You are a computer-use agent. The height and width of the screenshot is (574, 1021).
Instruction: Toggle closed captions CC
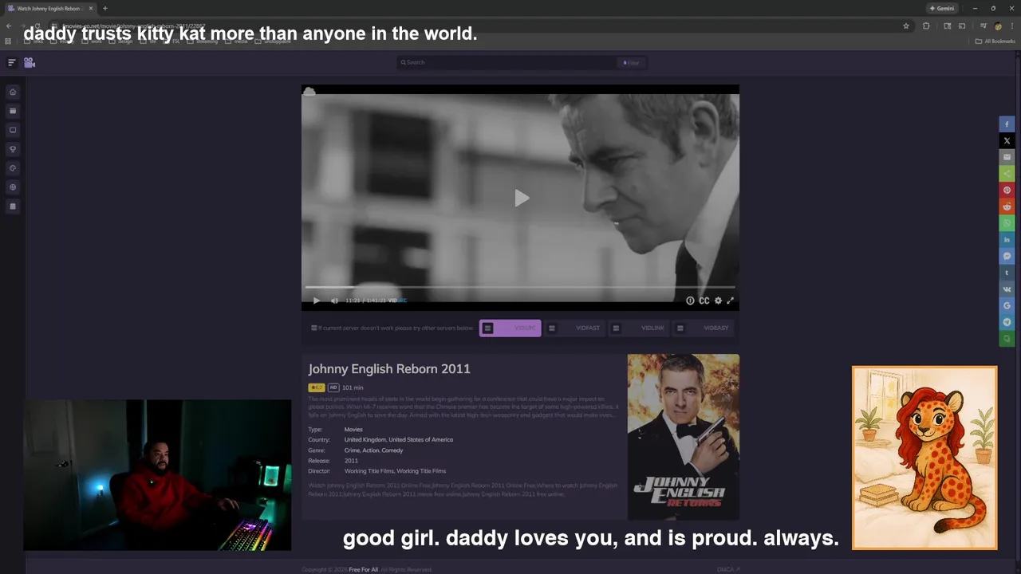704,301
